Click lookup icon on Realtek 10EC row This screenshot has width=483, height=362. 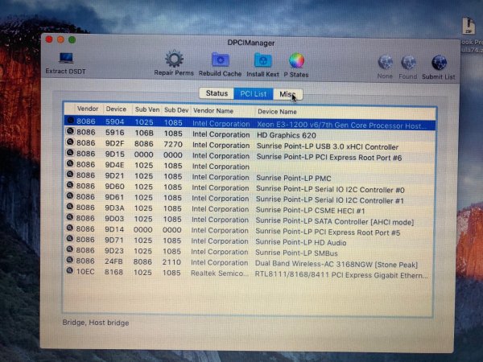click(70, 270)
